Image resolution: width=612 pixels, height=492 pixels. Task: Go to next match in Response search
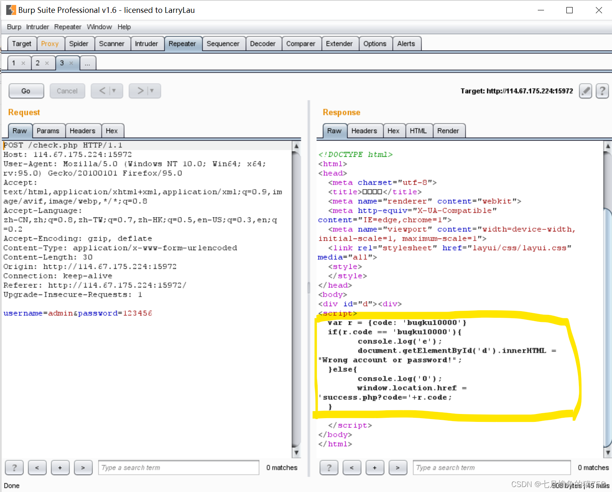(398, 468)
